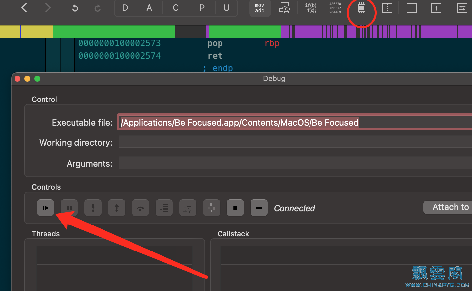Click the Continue/run debugger button

coord(45,208)
